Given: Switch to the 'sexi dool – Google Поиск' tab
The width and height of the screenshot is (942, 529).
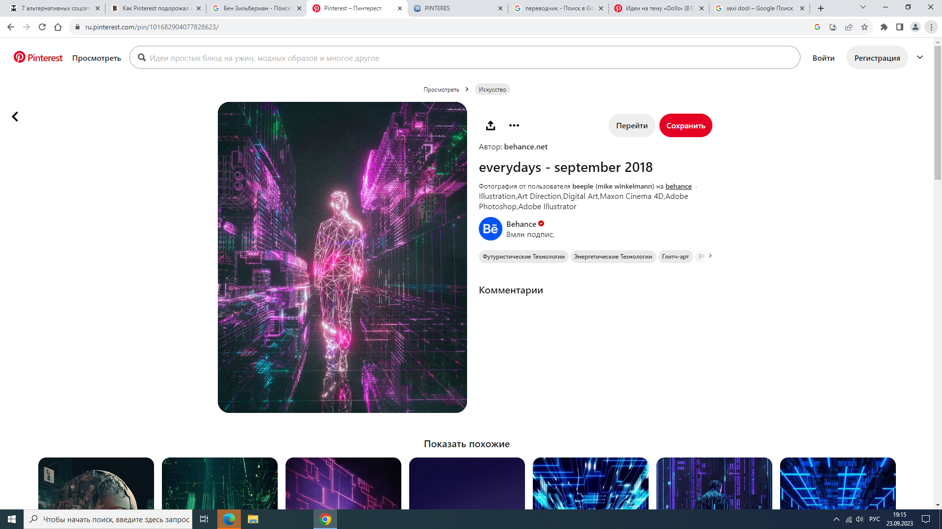Looking at the screenshot, I should (x=760, y=8).
